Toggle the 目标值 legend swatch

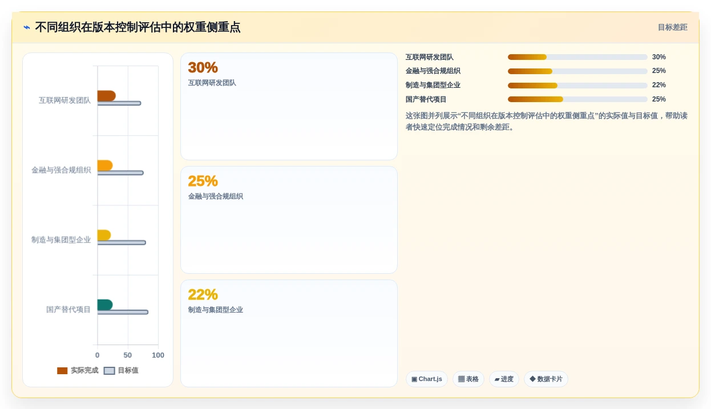[x=109, y=371]
